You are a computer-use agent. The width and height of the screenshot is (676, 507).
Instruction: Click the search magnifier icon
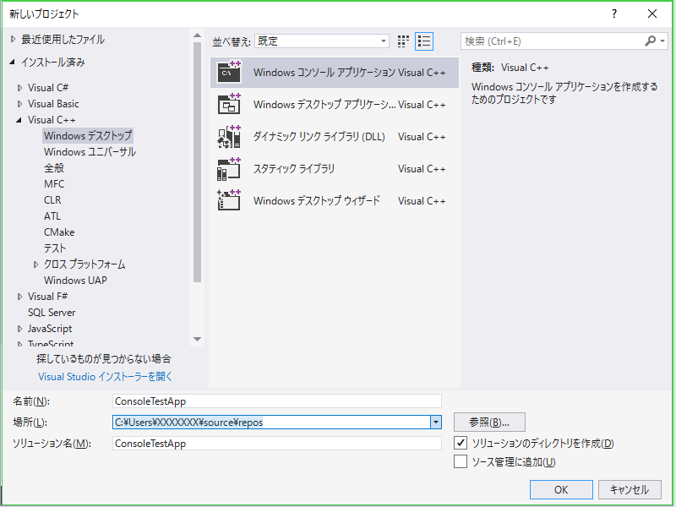pos(651,41)
